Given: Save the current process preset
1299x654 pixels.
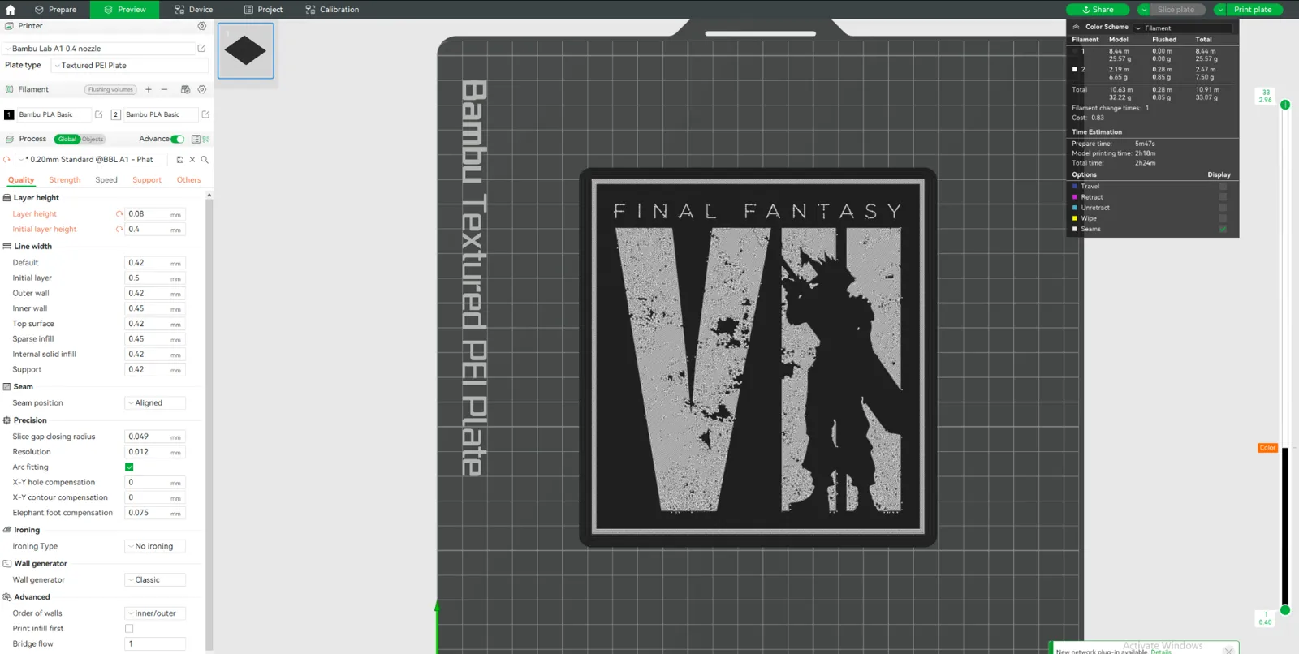Looking at the screenshot, I should (179, 160).
